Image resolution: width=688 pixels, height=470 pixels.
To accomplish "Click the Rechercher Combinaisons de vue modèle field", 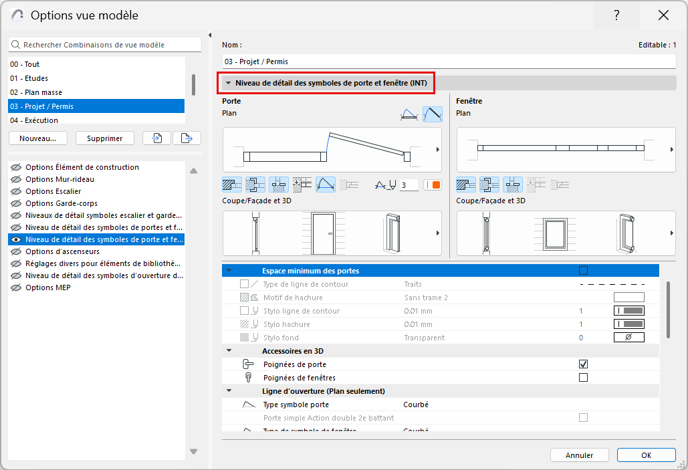I will 105,45.
